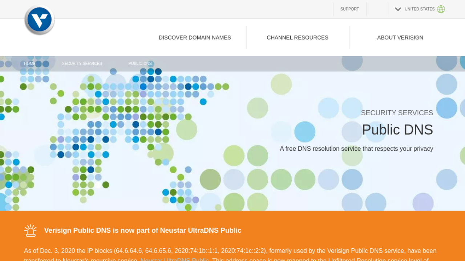The image size is (465, 261).
Task: Click the alarm siren icon in orange banner
Action: (30, 231)
